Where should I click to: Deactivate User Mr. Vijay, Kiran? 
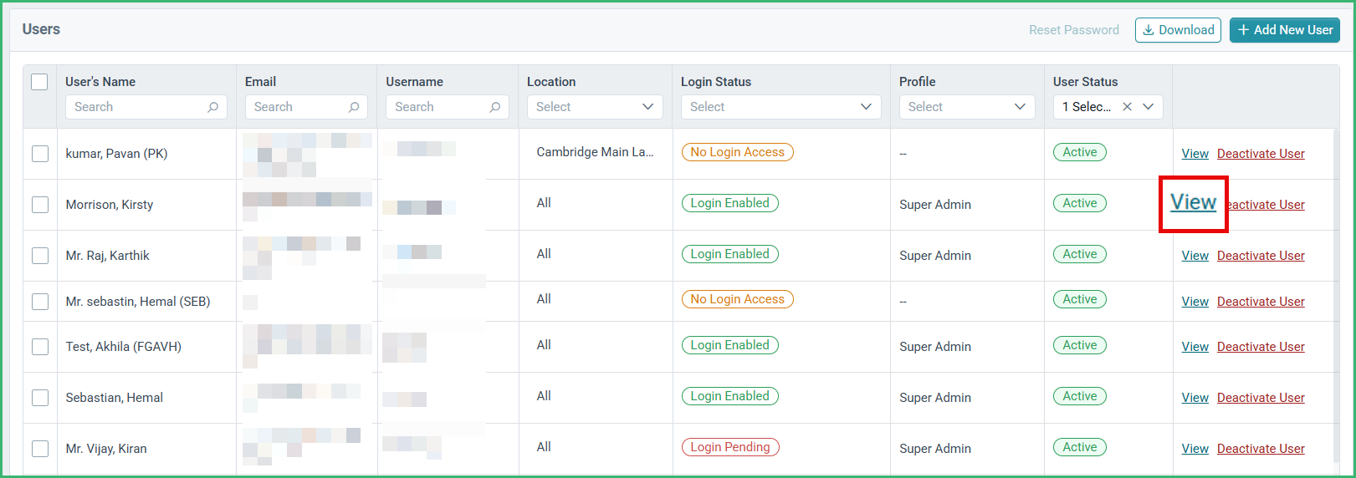tap(1261, 449)
